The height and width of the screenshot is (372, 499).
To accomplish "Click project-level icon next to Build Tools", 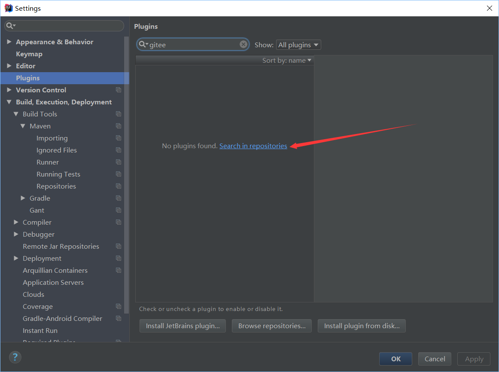I will [119, 114].
